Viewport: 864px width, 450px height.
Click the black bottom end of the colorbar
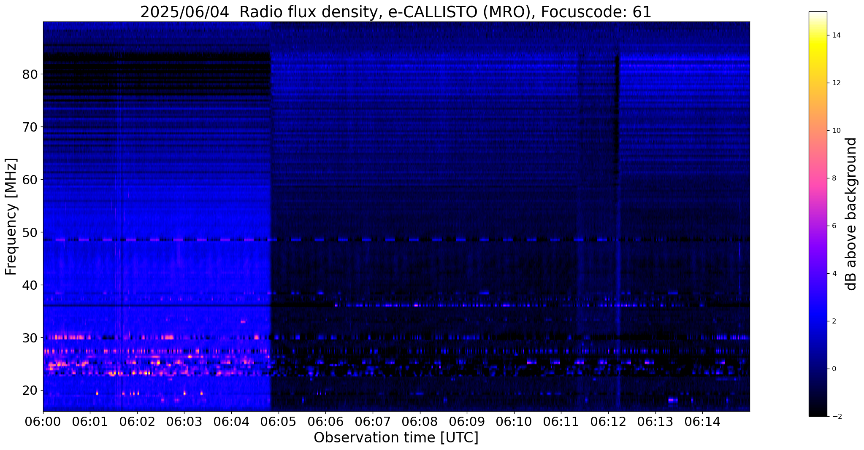pyautogui.click(x=818, y=409)
